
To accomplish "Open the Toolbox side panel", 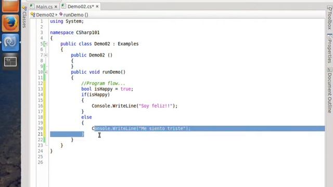I will tap(329, 18).
